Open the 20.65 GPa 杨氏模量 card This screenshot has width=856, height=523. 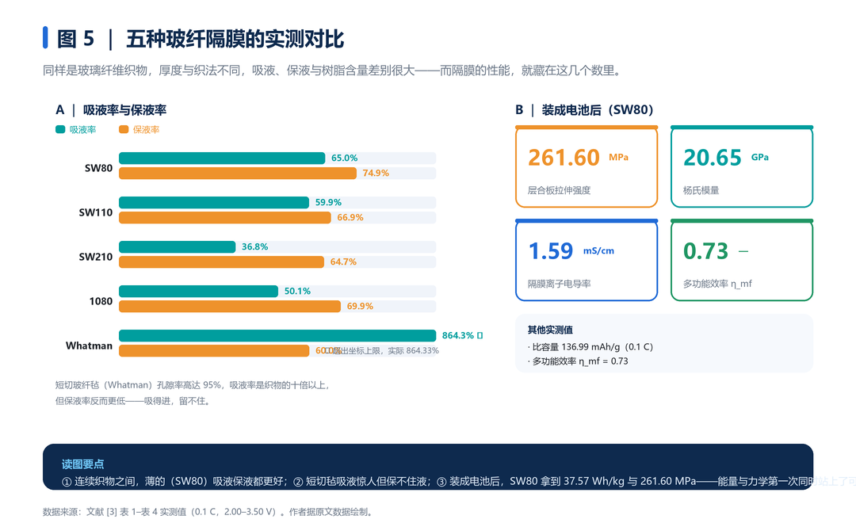pyautogui.click(x=742, y=166)
